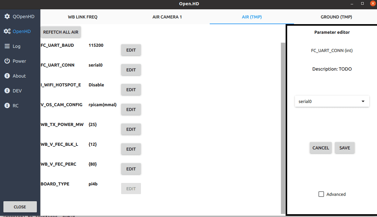Switch to WB LINK FREQ tab
377x217 pixels.
pyautogui.click(x=83, y=17)
